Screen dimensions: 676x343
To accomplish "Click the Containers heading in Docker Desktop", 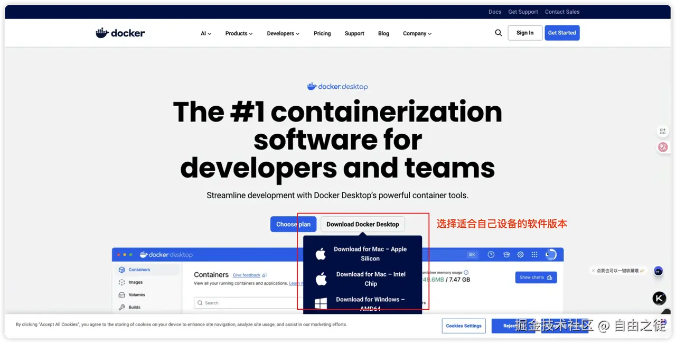I will [211, 275].
